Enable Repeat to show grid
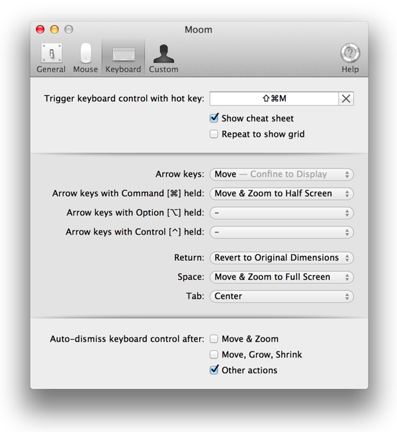The image size is (397, 432). tap(214, 134)
